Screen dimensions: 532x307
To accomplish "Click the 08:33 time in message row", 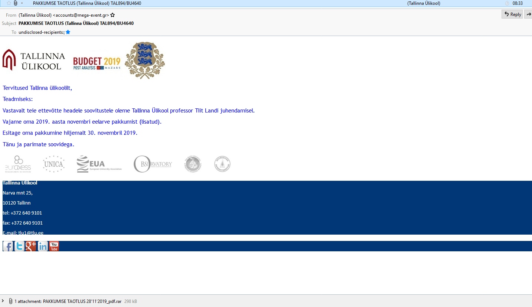I will click(x=518, y=3).
